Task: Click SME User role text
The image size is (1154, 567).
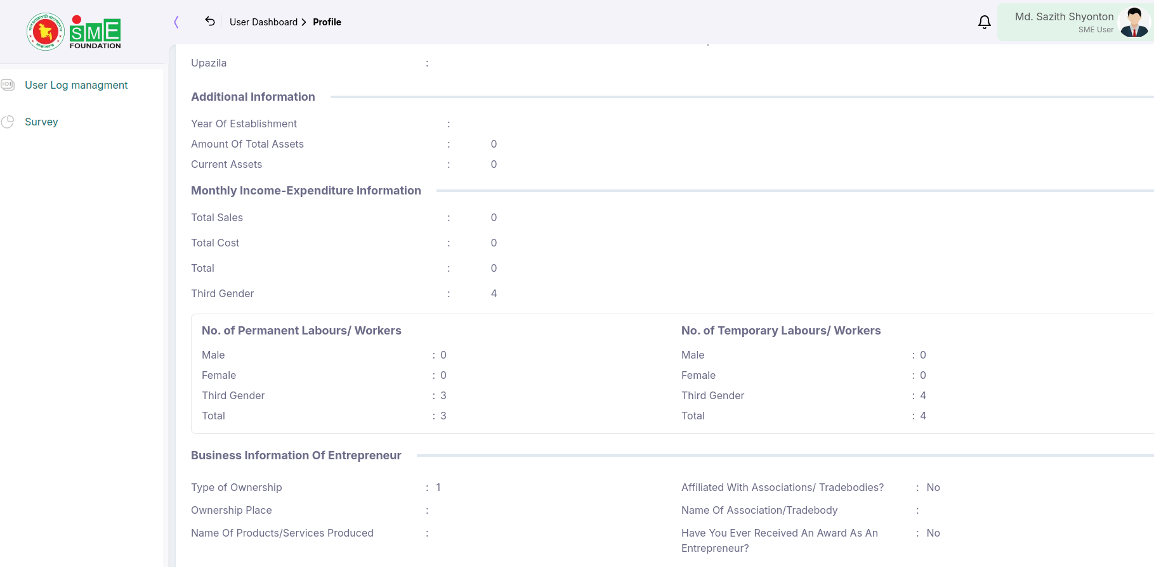Action: tap(1096, 30)
